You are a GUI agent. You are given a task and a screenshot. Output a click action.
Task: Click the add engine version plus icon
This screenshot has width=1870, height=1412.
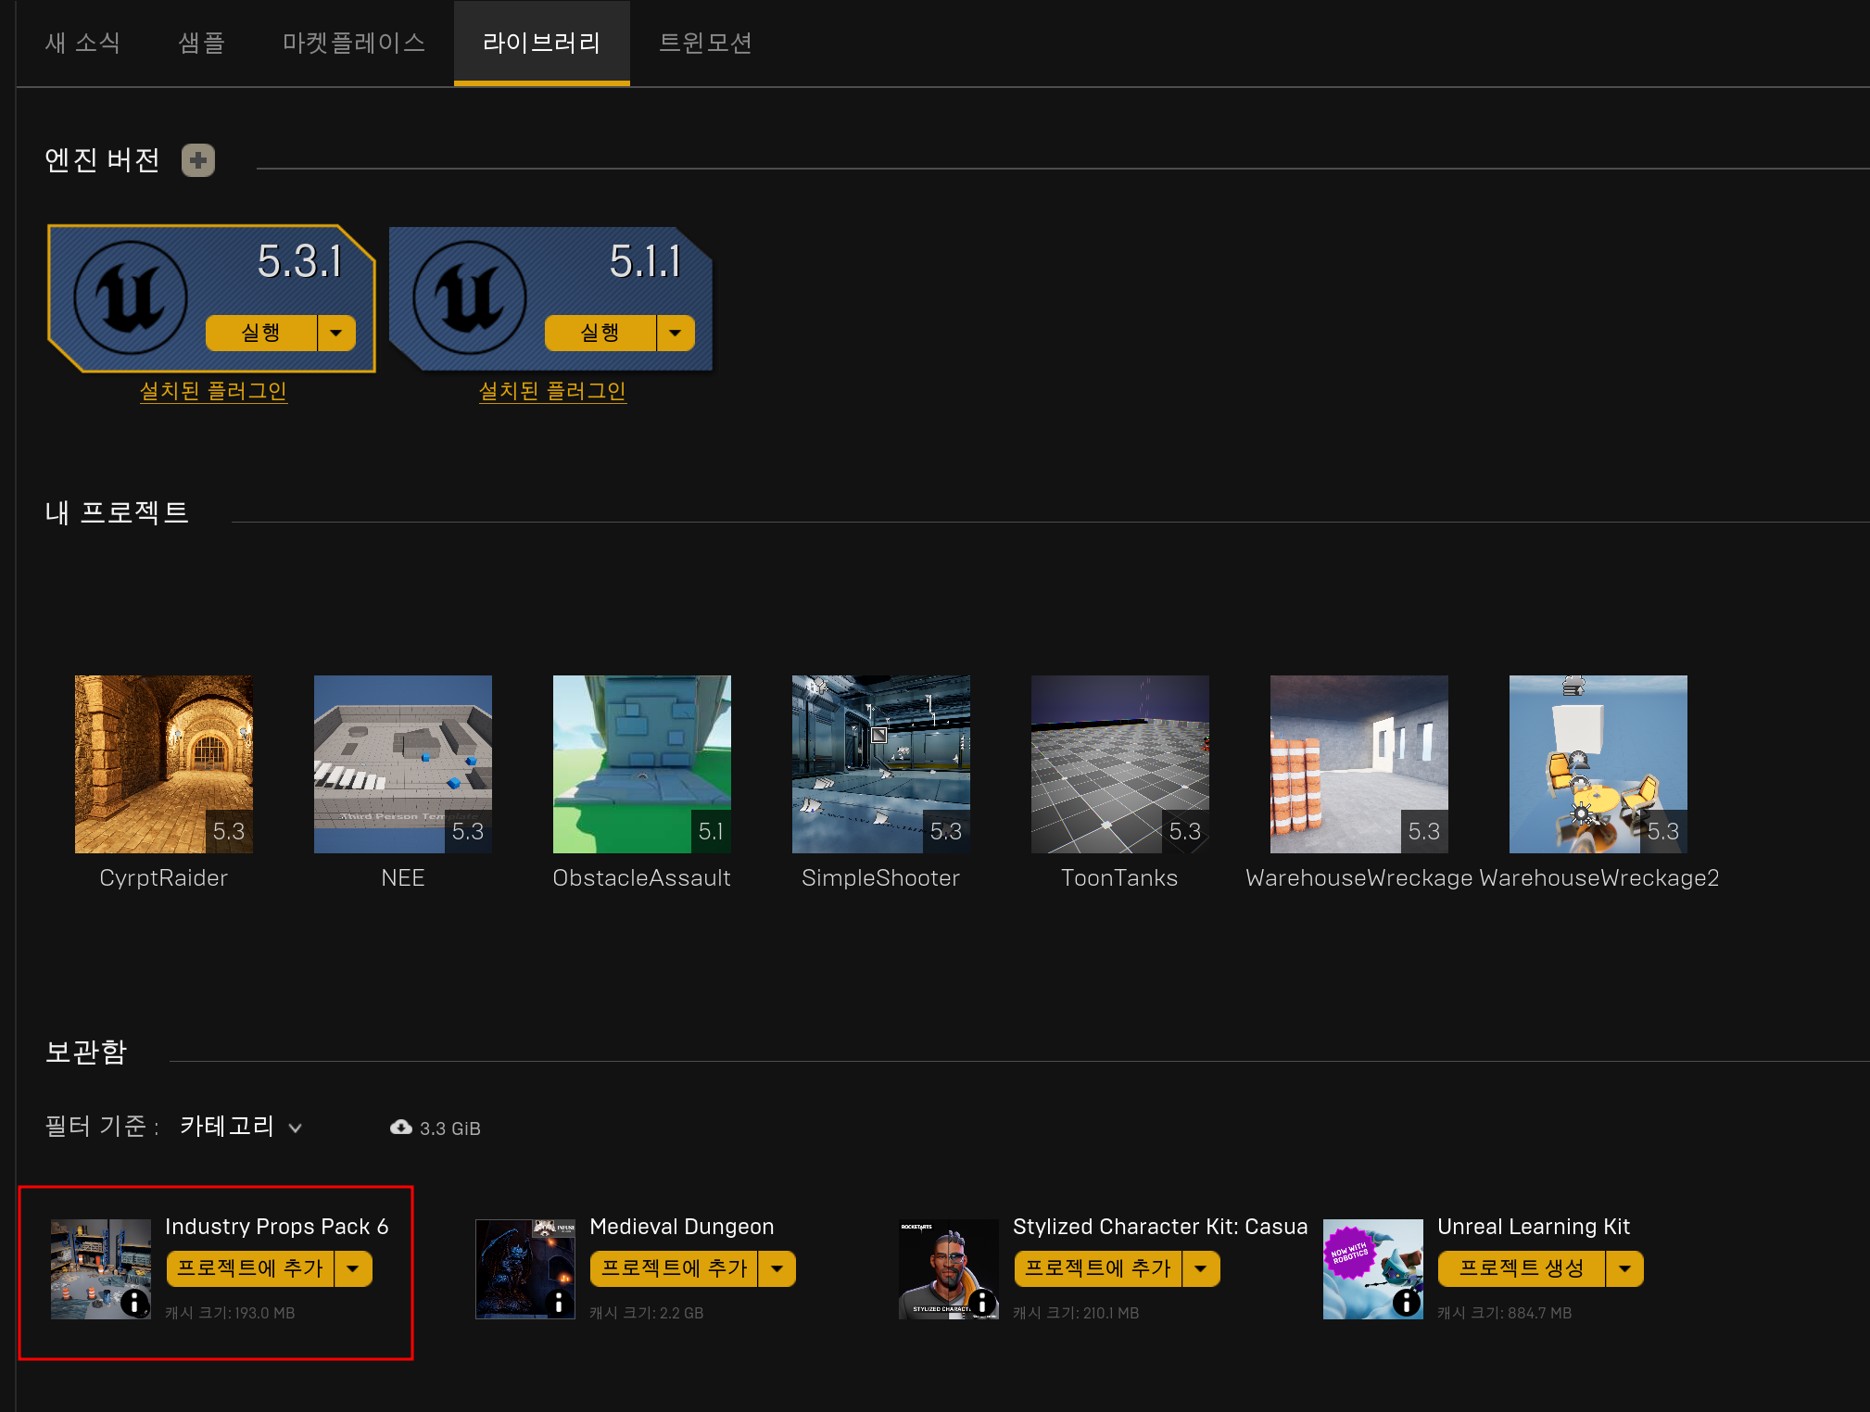coord(197,160)
